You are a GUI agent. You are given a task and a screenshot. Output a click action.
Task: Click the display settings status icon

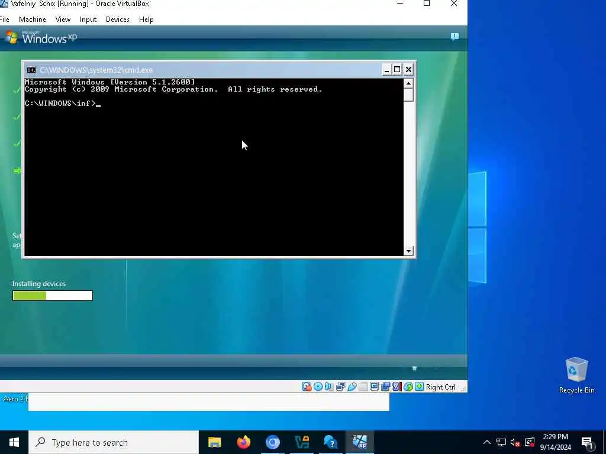374,387
